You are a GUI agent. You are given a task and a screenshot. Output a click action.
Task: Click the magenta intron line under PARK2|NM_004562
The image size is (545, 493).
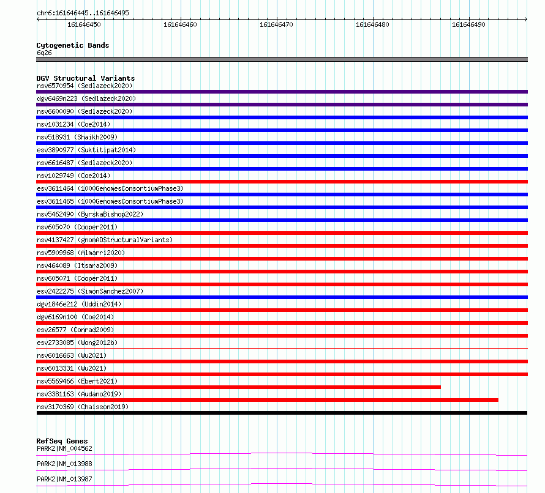click(282, 454)
